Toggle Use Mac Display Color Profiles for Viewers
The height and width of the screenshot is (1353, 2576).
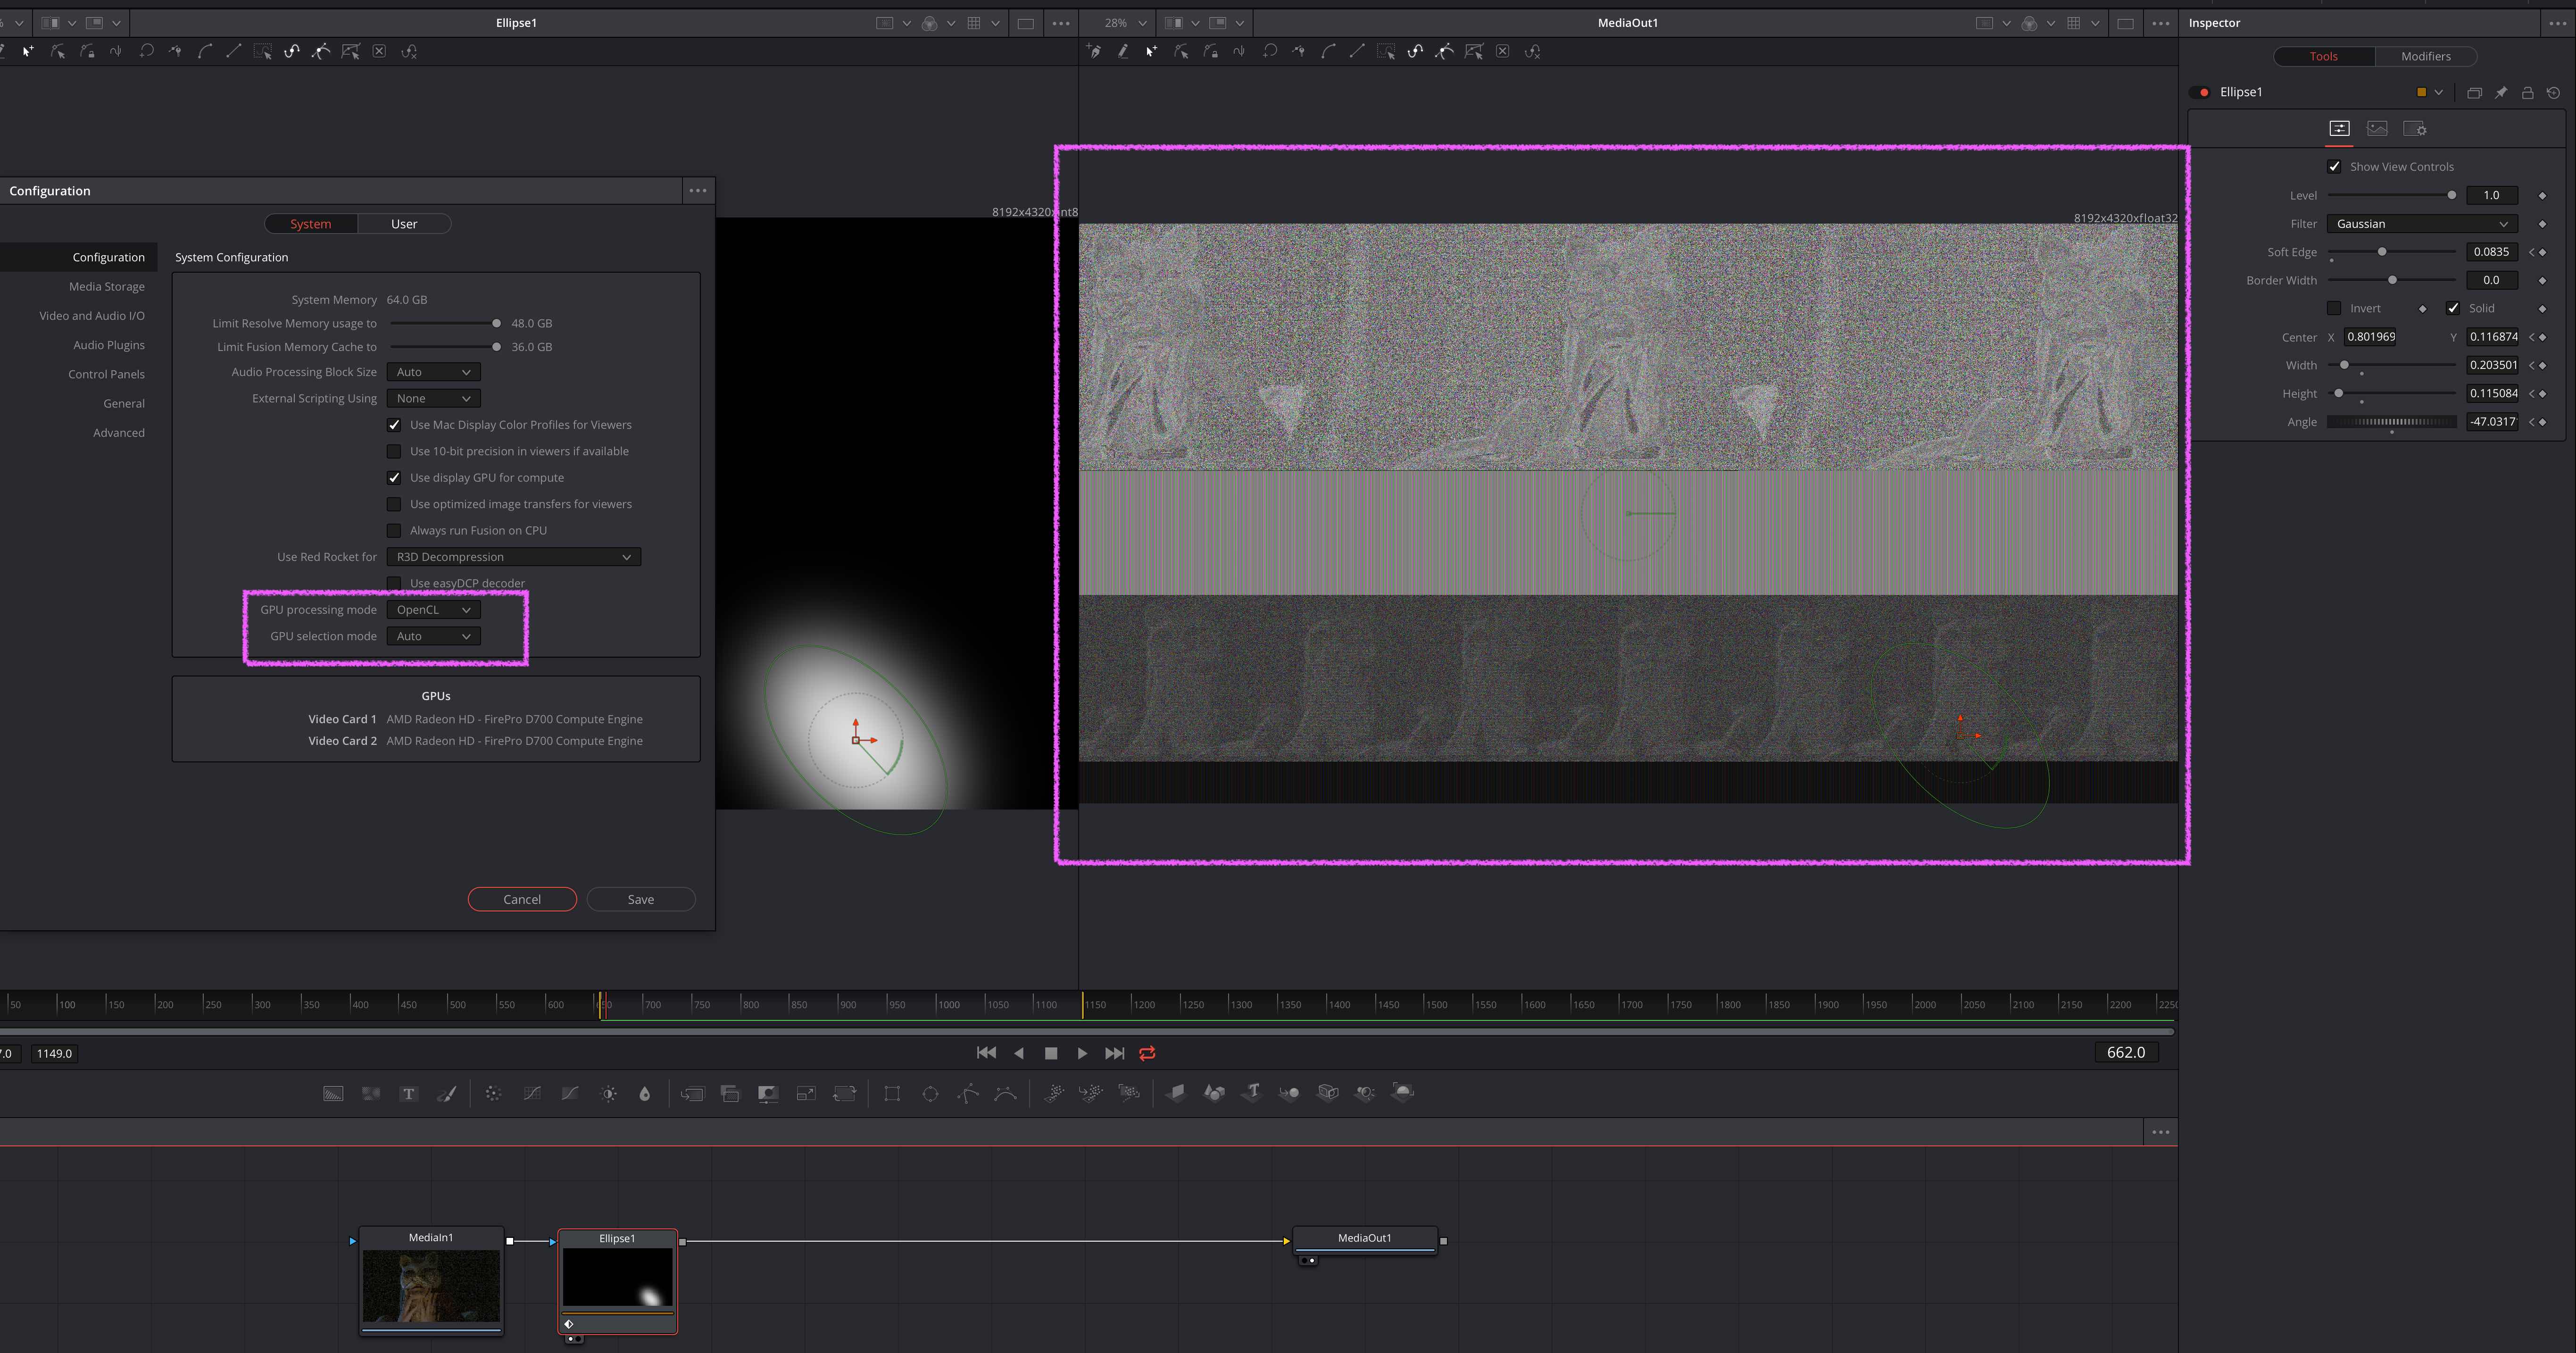394,425
